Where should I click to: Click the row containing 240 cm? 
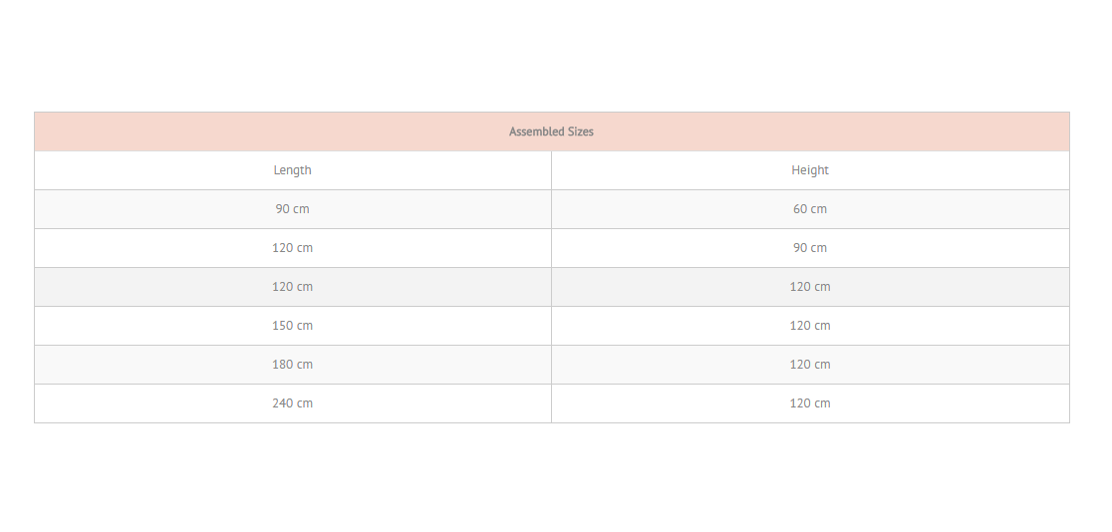tap(552, 402)
